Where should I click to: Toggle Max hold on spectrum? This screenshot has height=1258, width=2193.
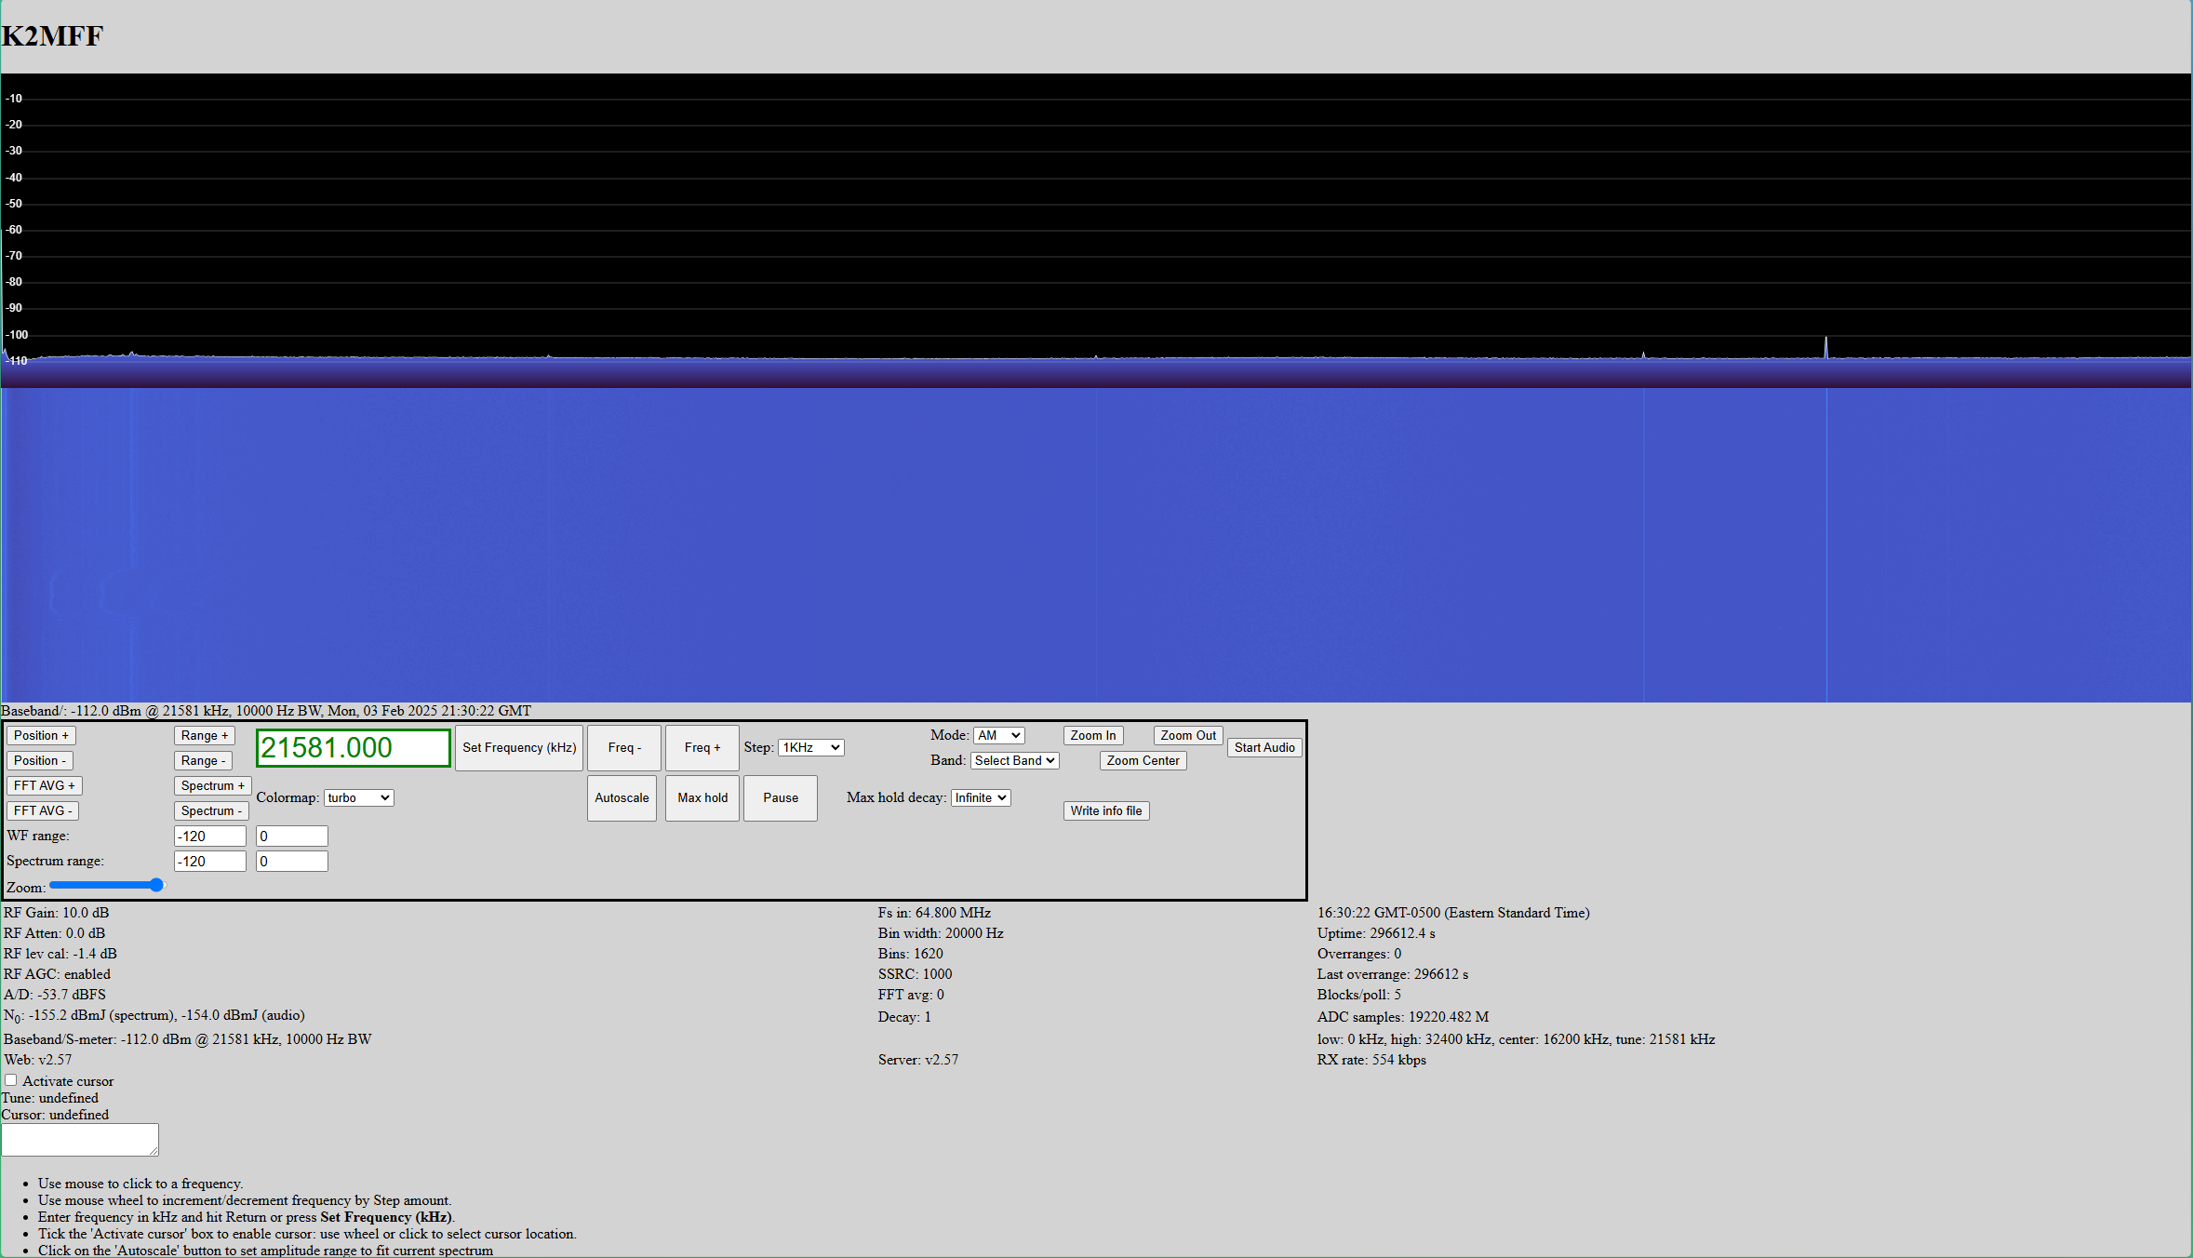(x=702, y=797)
